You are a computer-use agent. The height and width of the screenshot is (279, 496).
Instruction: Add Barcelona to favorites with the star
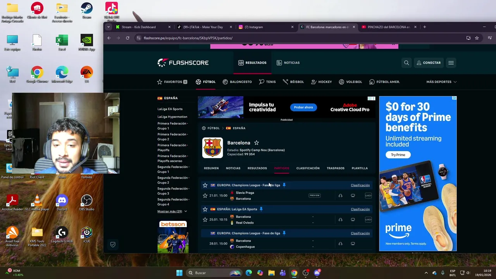point(257,143)
